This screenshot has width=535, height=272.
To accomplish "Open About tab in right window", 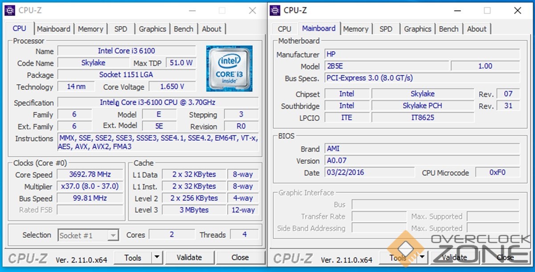I will [x=477, y=29].
